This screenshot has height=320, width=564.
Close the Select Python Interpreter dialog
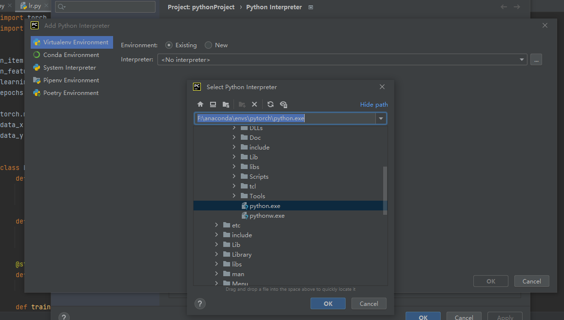pos(382,87)
